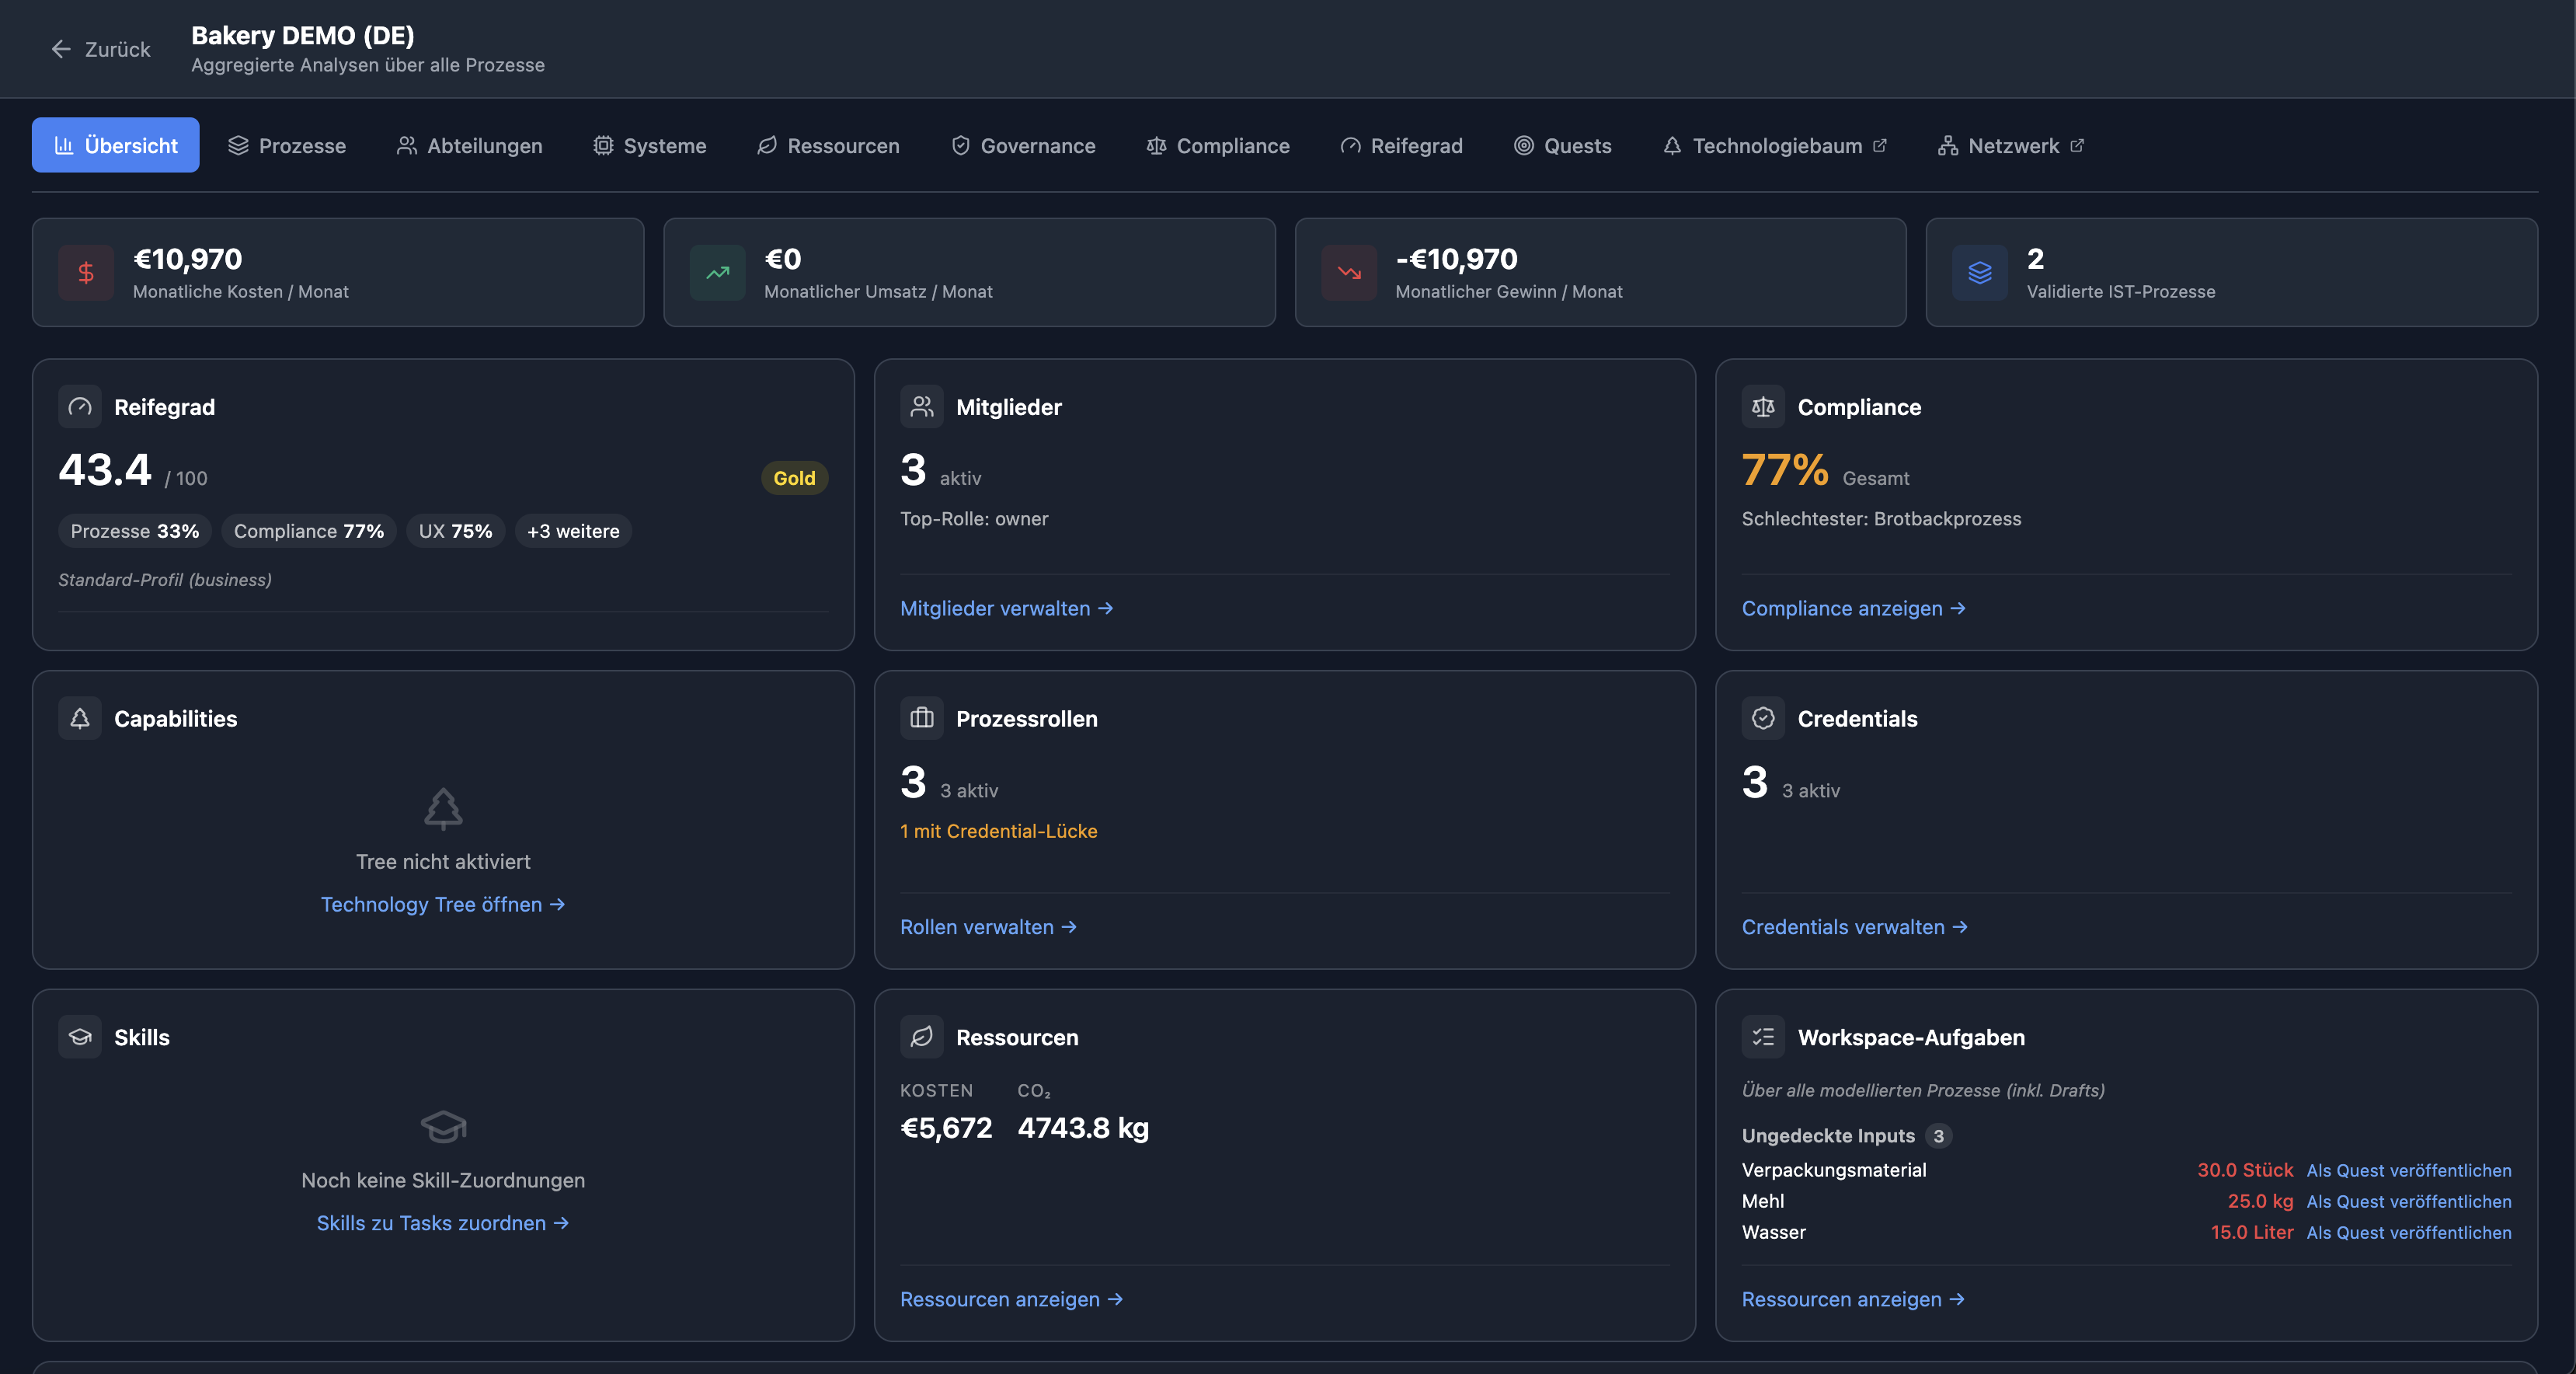Click the scales icon in Compliance card
2576x1374 pixels.
(1763, 406)
